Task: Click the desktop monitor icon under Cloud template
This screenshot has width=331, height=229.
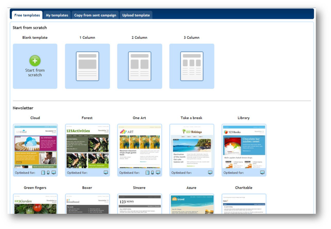Action: click(x=54, y=173)
